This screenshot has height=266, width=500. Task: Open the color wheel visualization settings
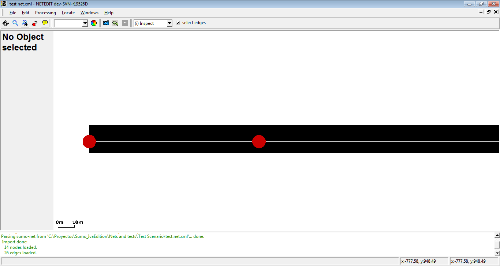(x=94, y=23)
